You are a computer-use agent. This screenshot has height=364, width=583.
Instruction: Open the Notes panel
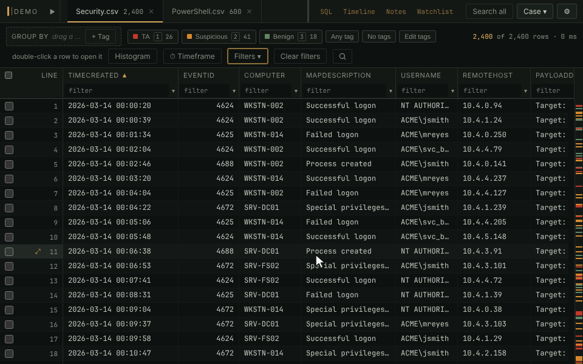[396, 12]
